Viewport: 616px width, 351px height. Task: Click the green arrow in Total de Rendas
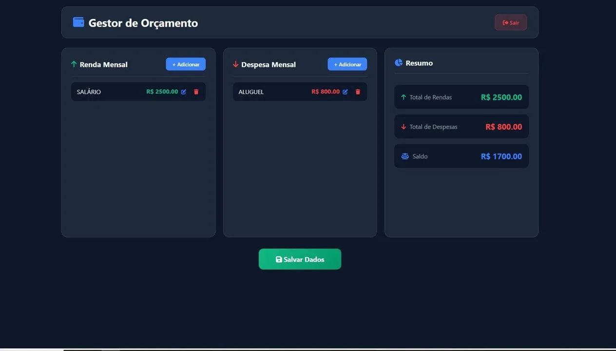[x=404, y=97]
